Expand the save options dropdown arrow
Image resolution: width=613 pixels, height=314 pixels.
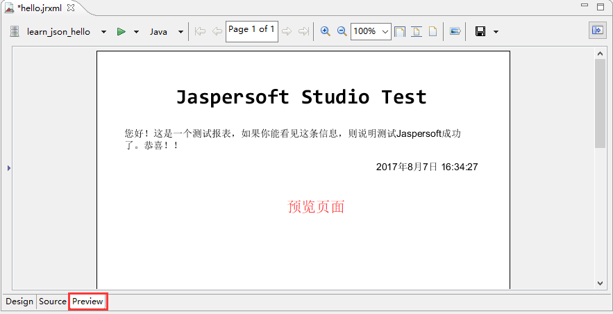click(496, 32)
